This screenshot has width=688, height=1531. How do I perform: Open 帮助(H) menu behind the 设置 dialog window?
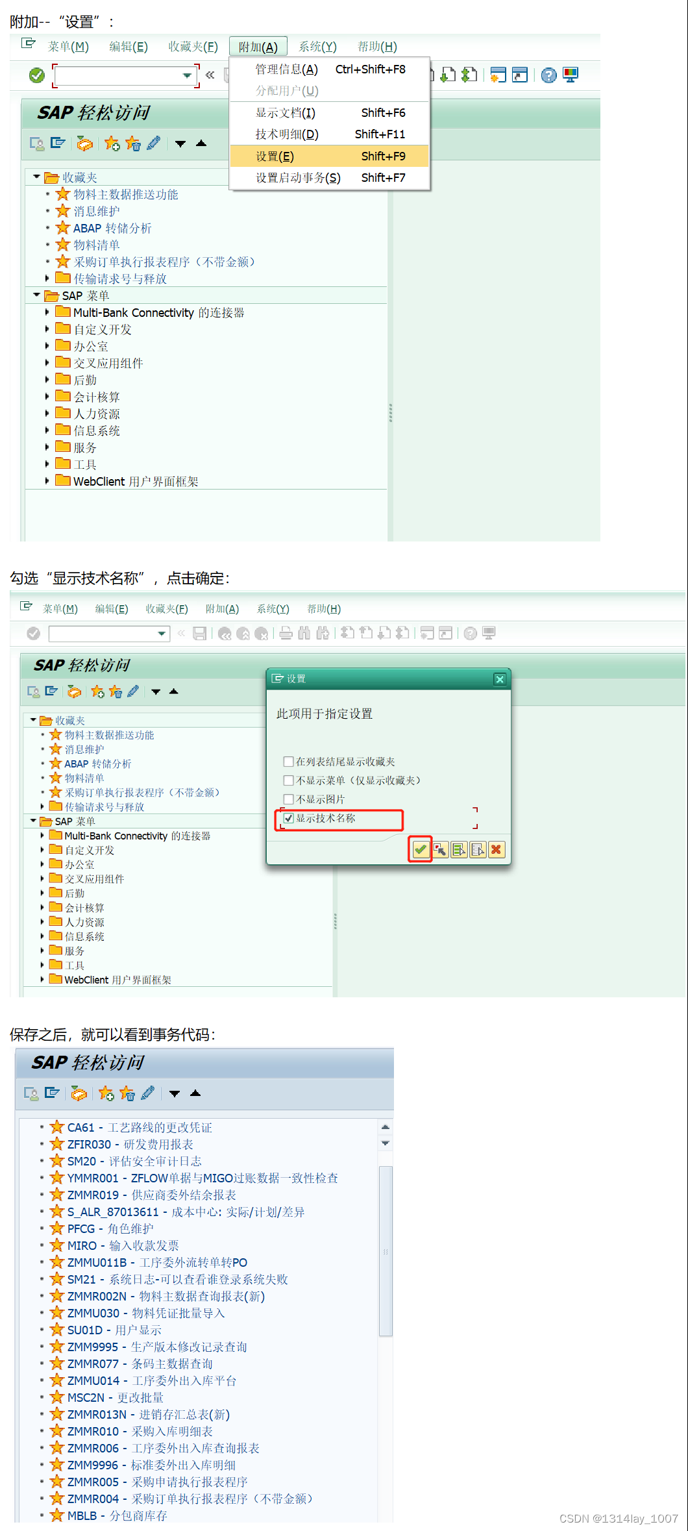pos(324,609)
